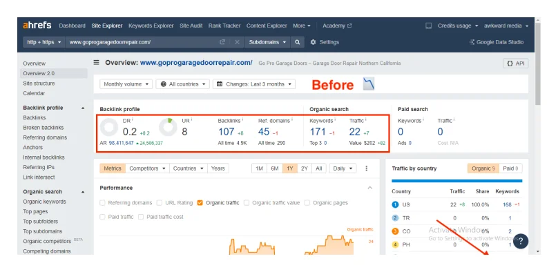Clear the URL with X icon
Viewport: 558px width, 272px height.
(x=237, y=42)
